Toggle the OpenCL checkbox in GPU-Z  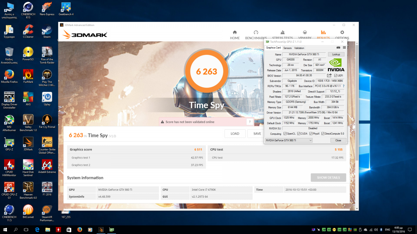pyautogui.click(x=285, y=134)
